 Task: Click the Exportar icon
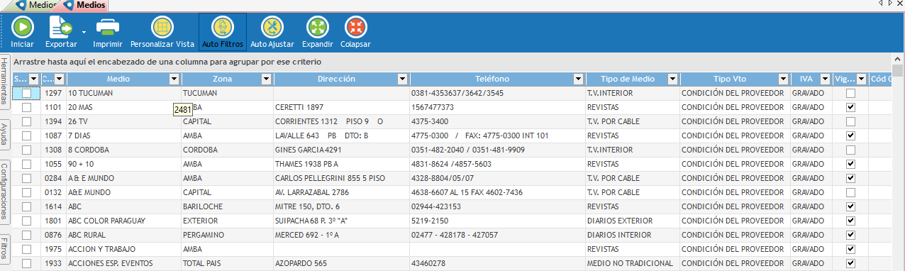[61, 27]
